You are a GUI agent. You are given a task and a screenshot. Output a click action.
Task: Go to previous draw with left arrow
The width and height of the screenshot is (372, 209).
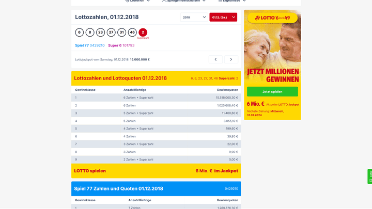215,59
